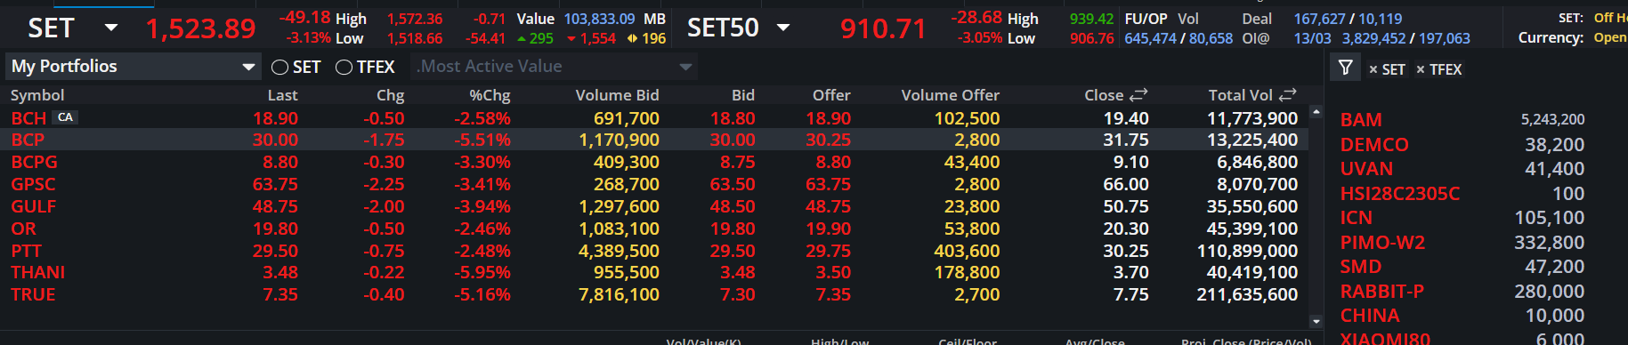Screen dimensions: 1628x345
Task: Open the filter funnel icon
Action: click(1345, 68)
